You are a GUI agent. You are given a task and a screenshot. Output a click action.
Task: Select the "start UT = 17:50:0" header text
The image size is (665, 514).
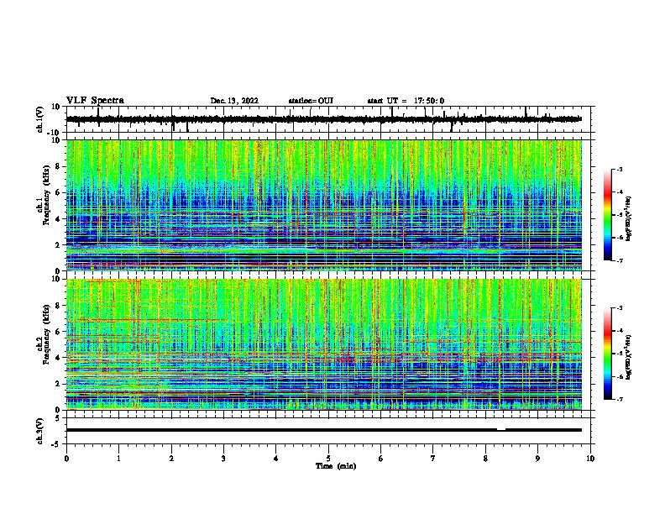[406, 101]
